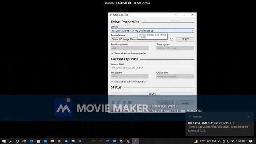Viewport: 256px width, 144px height.
Task: Expand Show advanced drive properties
Action: click(x=129, y=53)
